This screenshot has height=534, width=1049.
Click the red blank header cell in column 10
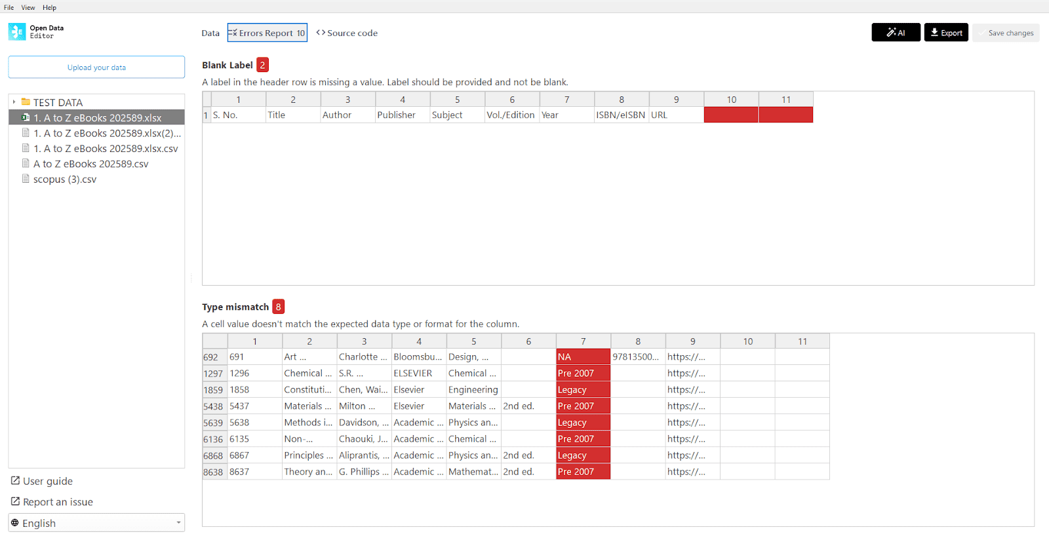(731, 115)
